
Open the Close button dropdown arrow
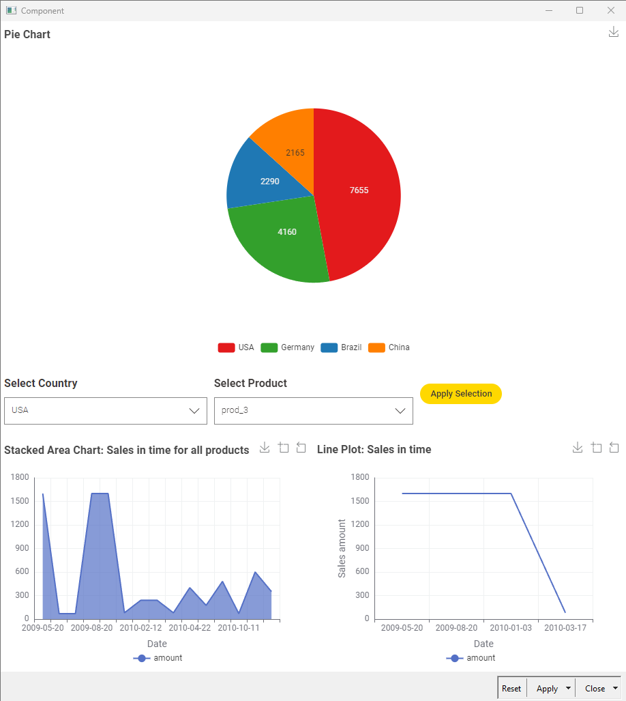tap(616, 689)
